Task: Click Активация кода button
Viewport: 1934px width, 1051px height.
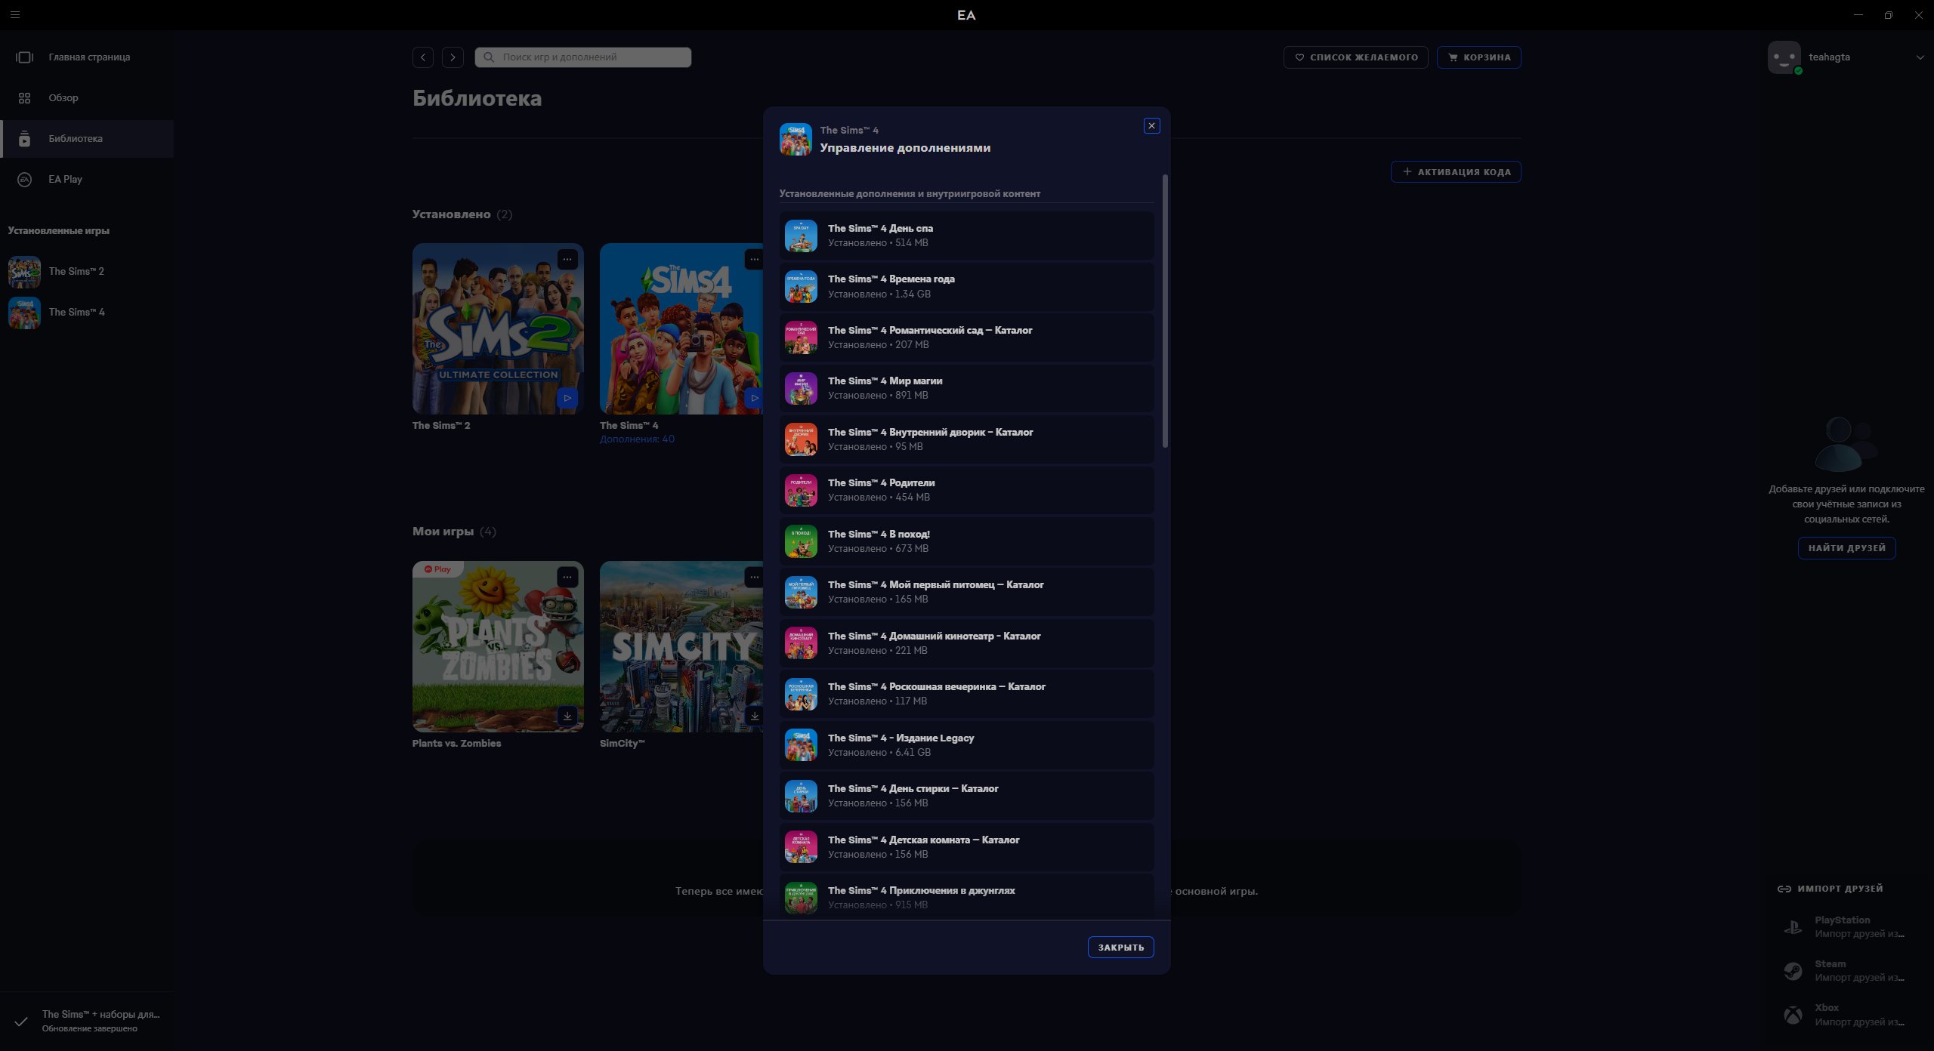Action: pos(1456,171)
